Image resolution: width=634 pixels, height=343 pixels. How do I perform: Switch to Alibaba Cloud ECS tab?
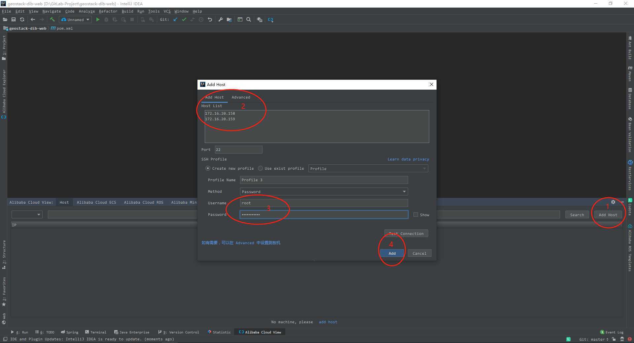96,202
